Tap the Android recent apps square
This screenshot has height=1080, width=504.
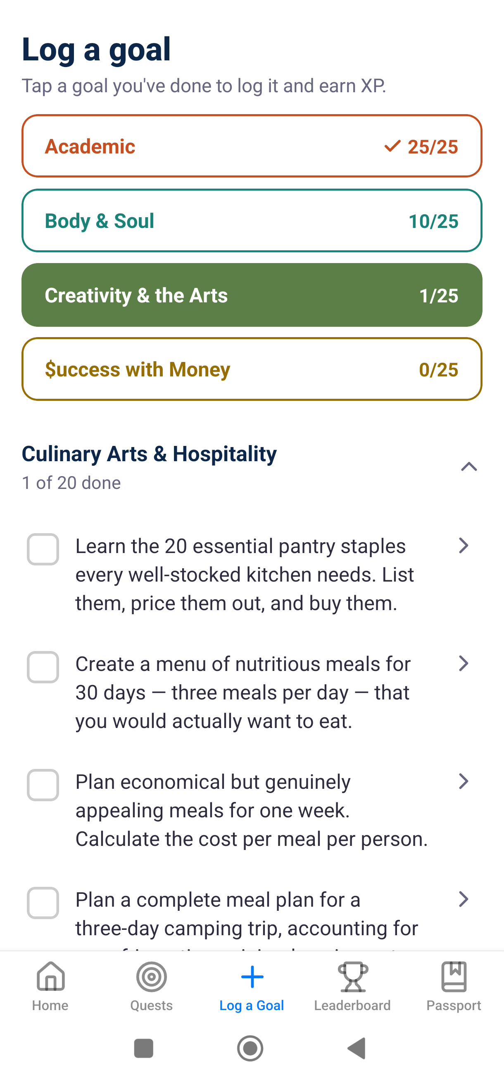tap(144, 1048)
